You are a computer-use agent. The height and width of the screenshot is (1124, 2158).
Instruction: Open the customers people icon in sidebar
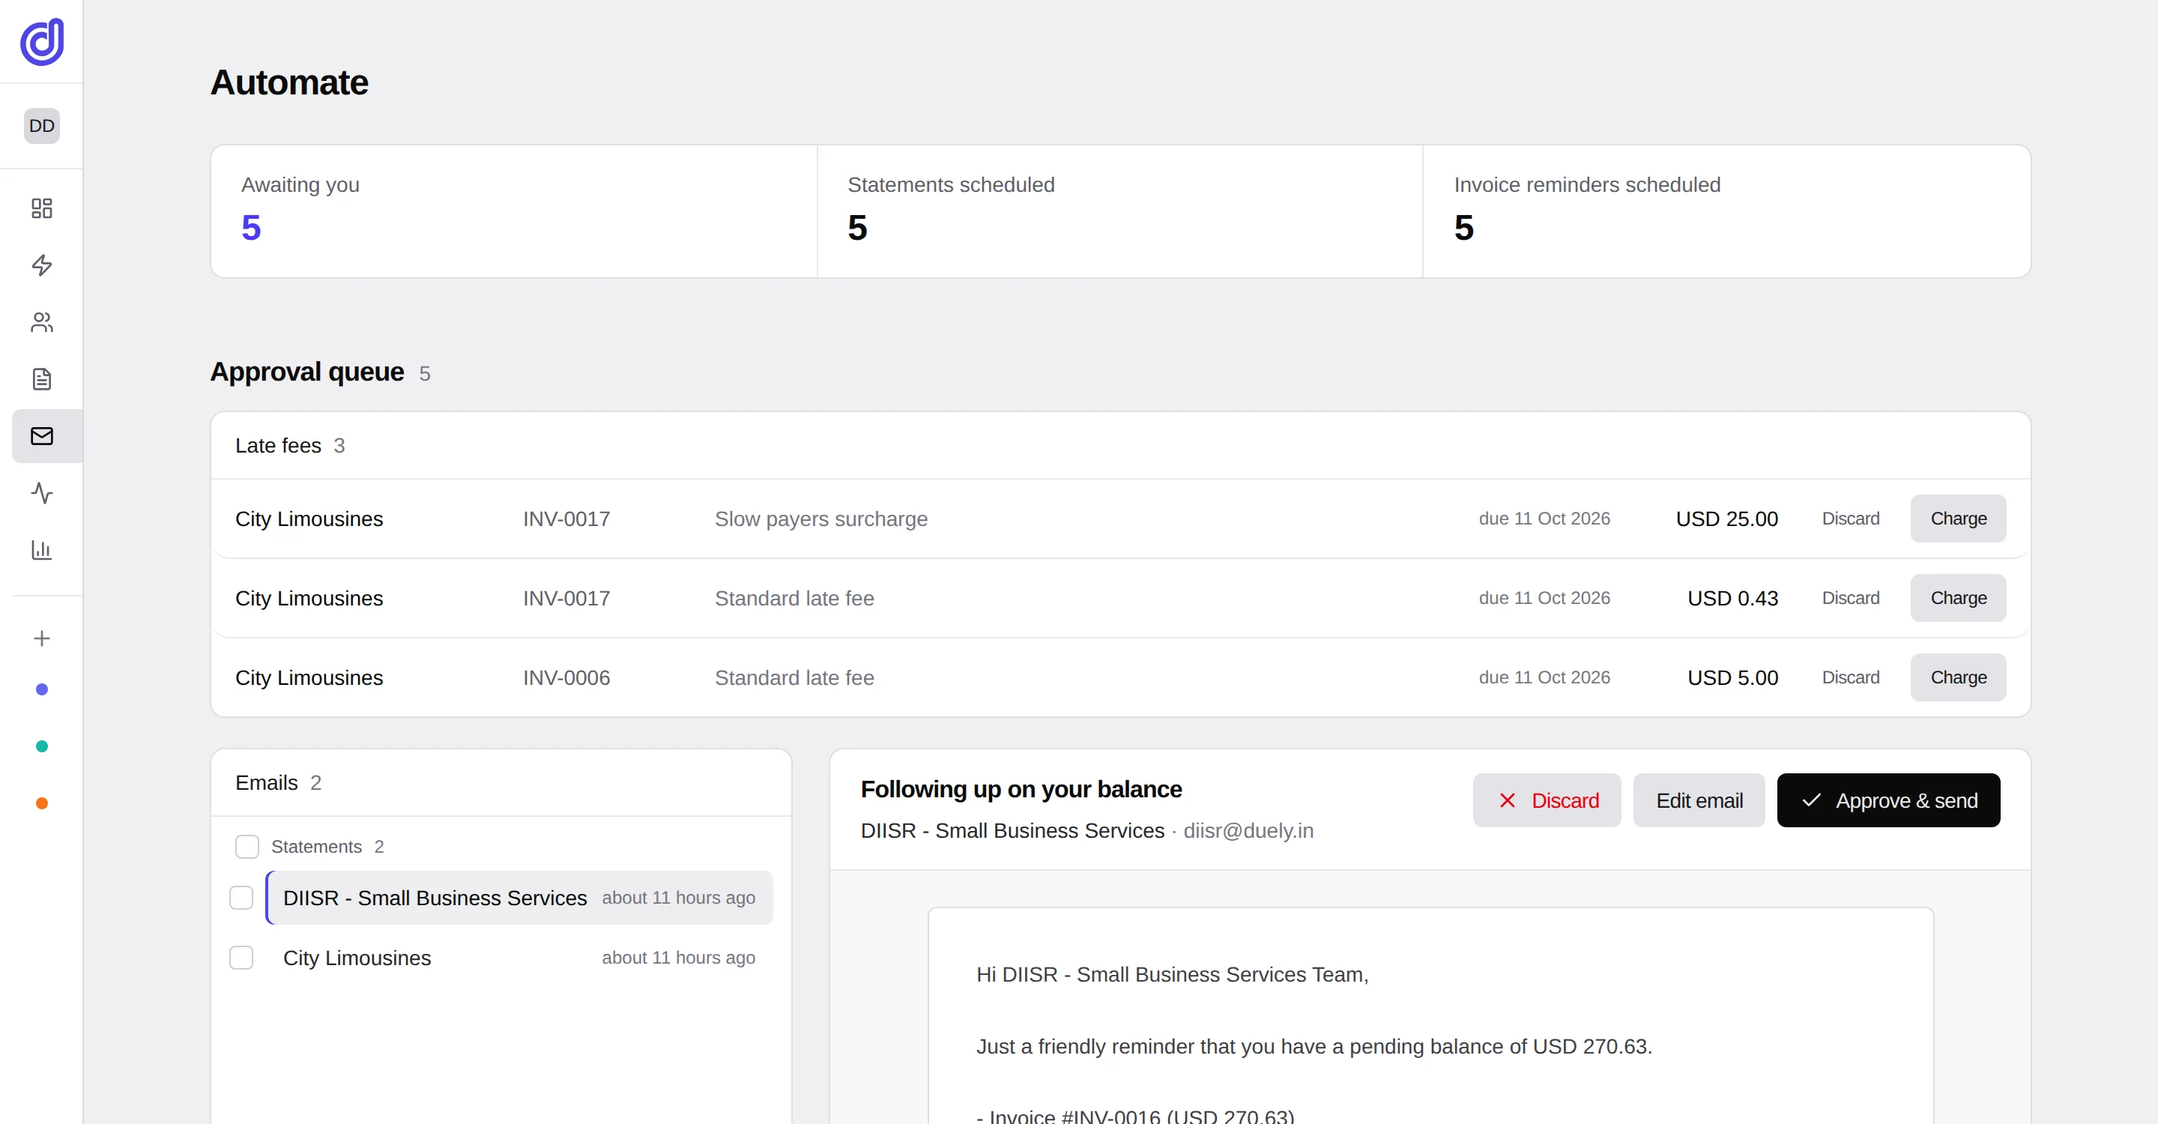pyautogui.click(x=42, y=322)
